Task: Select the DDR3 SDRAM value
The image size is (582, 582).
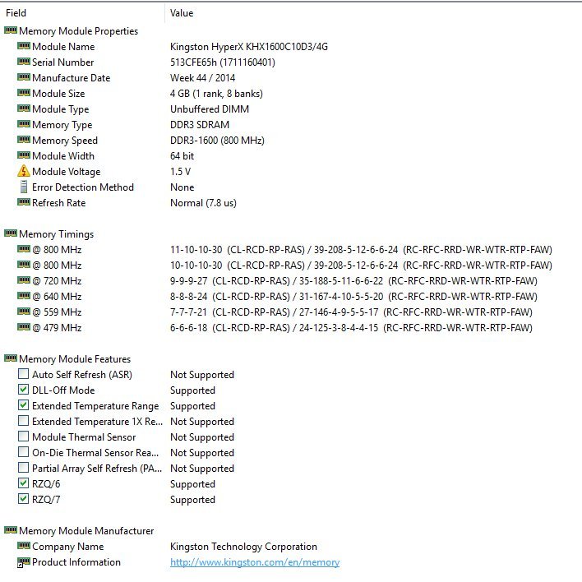Action: 200,124
